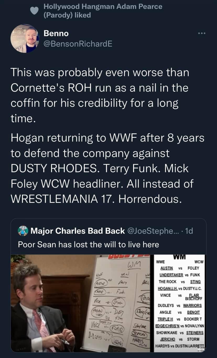This screenshot has width=217, height=358.
Task: Open Hollywood Hangman Adam Pearce liked notice
Action: click(103, 11)
